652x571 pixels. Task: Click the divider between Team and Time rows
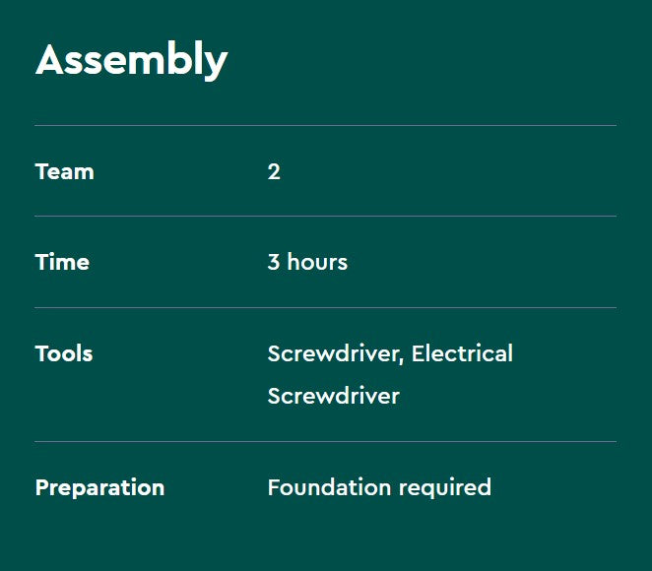325,216
